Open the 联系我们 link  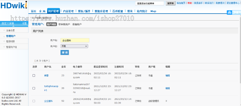pos(209,3)
